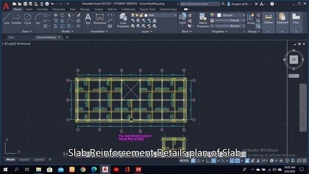The height and width of the screenshot is (174, 309).
Task: Activate the Stretch tool
Action: pos(56,26)
